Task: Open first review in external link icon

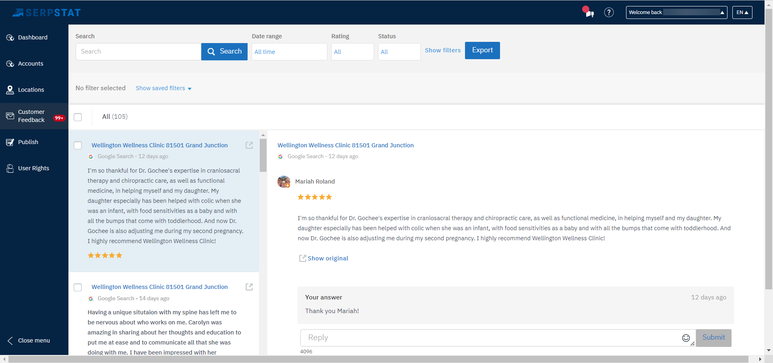Action: (x=249, y=145)
